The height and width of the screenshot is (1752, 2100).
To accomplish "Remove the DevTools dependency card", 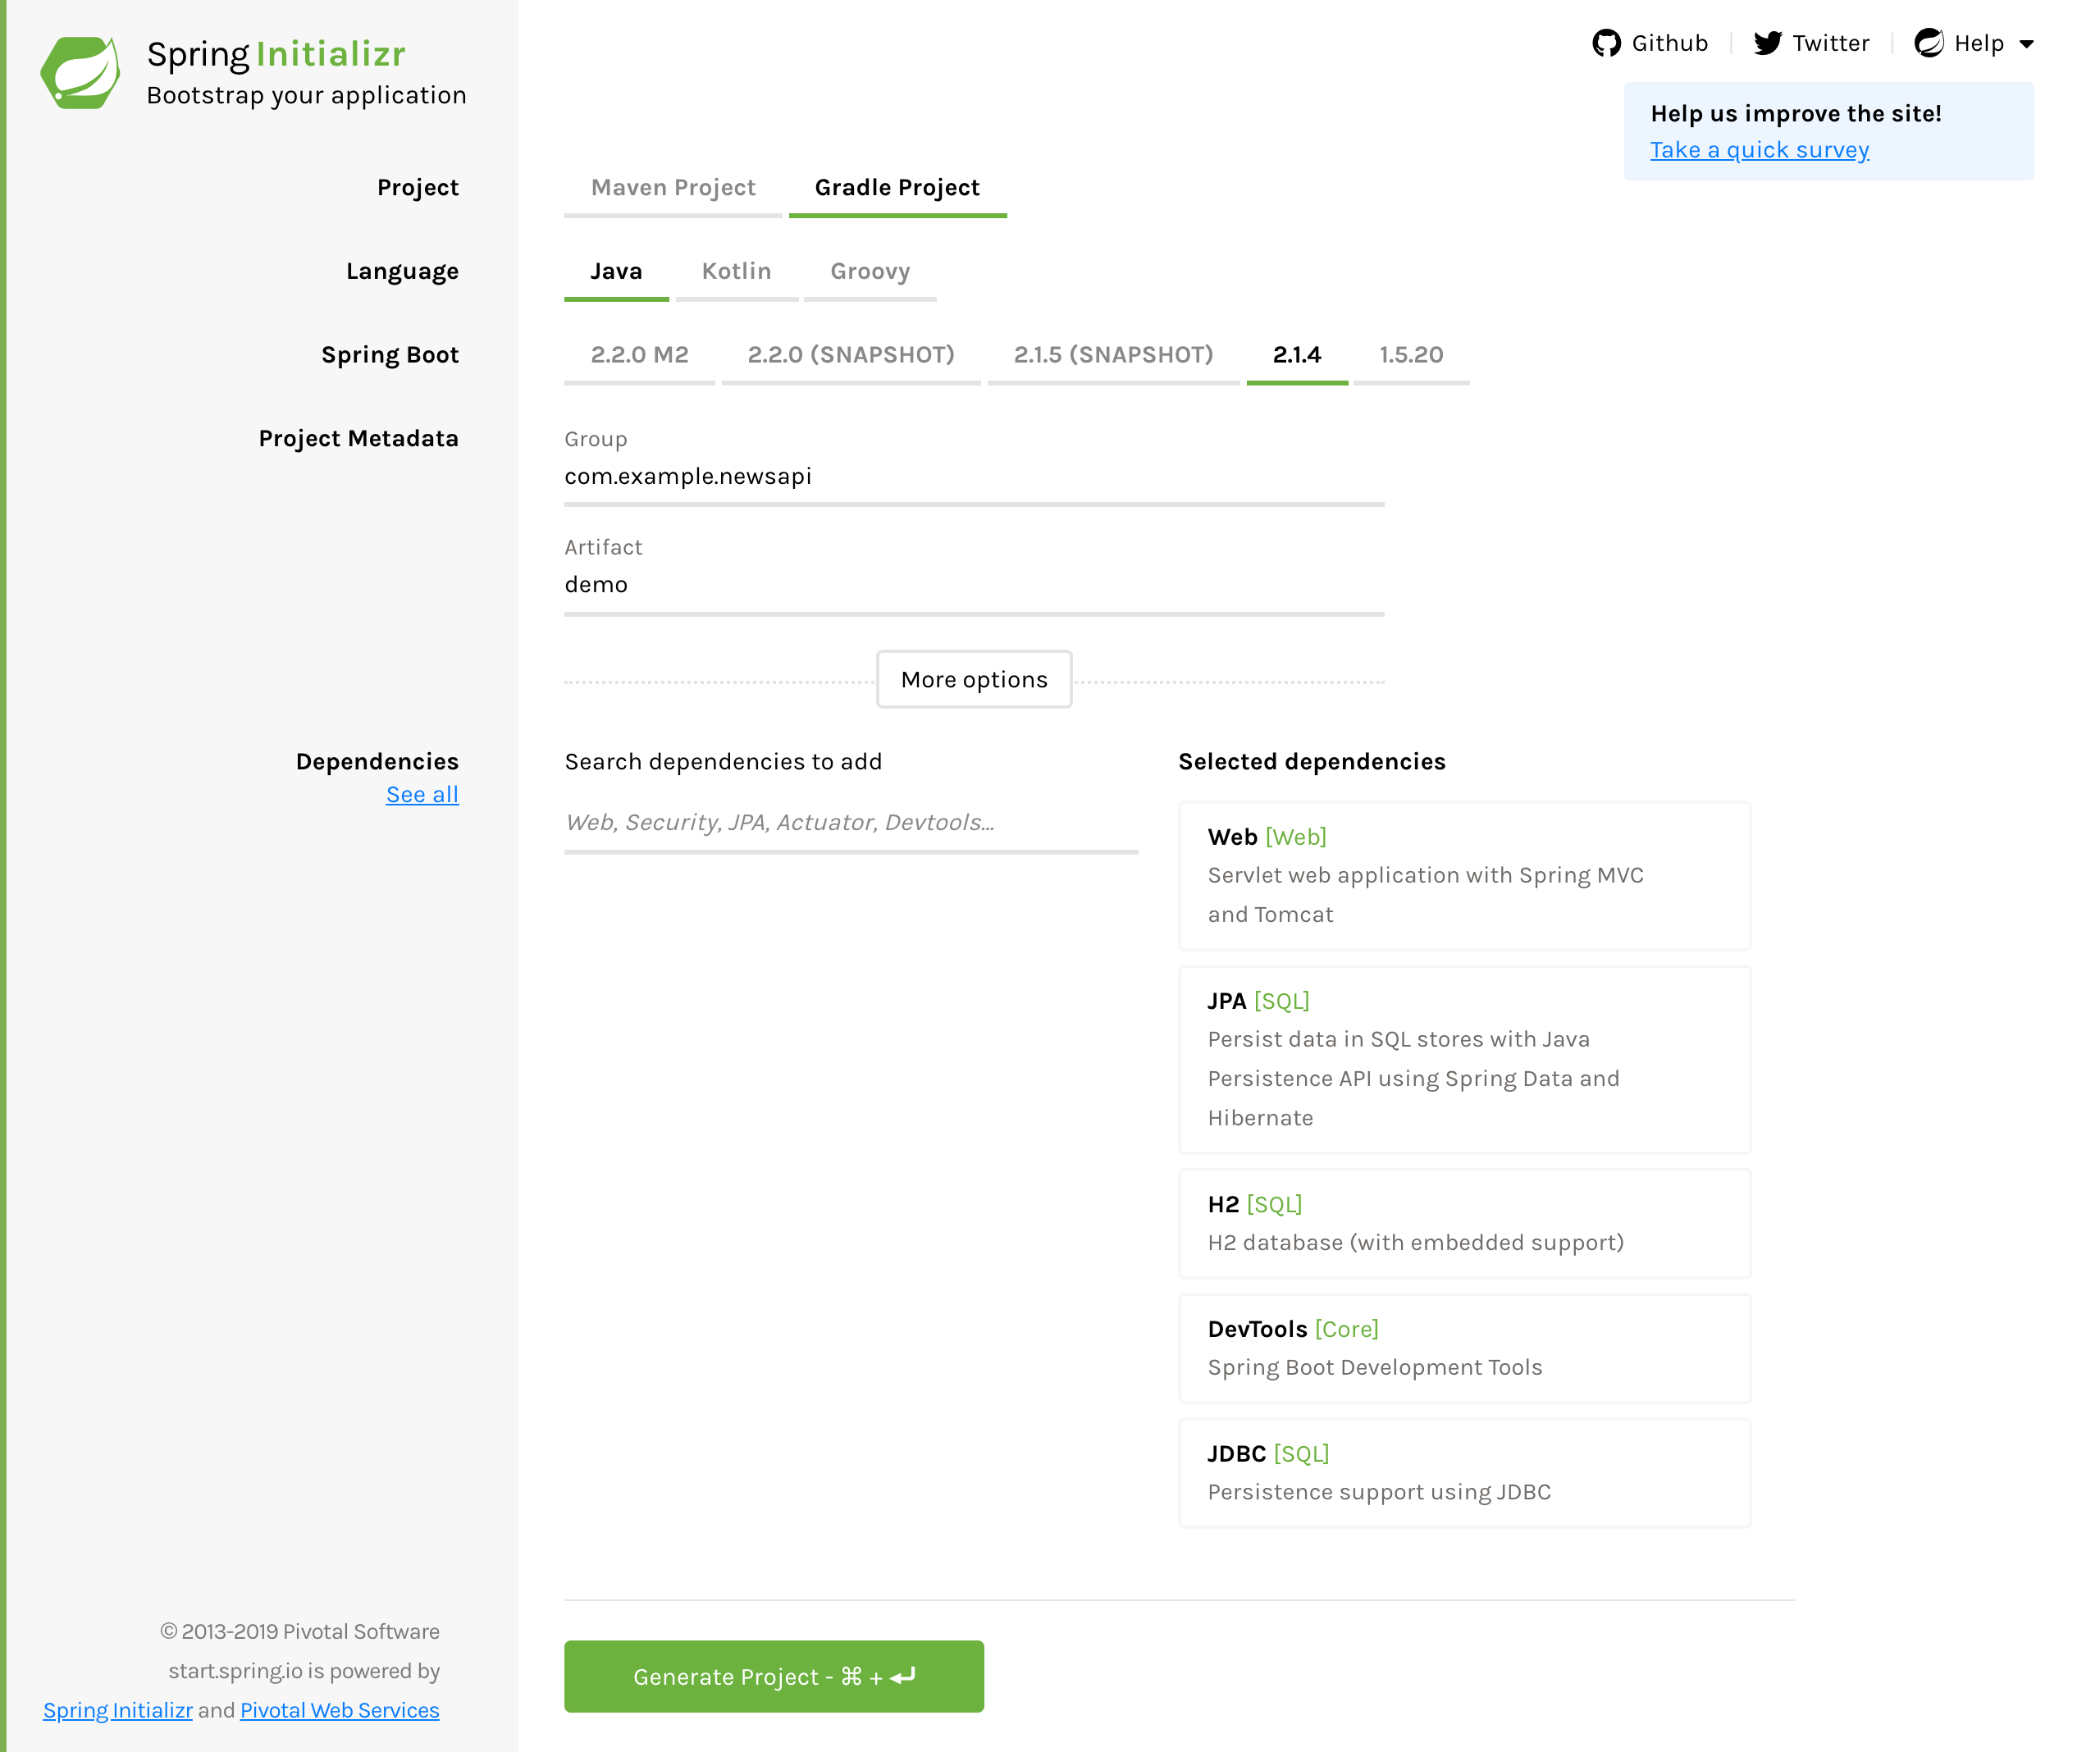I will 1464,1348.
